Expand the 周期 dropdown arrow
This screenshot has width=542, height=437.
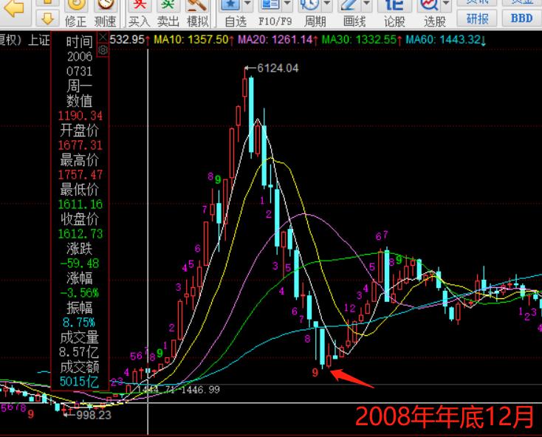[x=327, y=4]
